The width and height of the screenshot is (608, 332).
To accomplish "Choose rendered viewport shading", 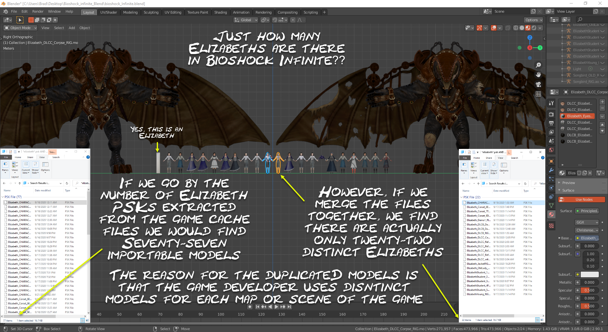I will pos(534,28).
